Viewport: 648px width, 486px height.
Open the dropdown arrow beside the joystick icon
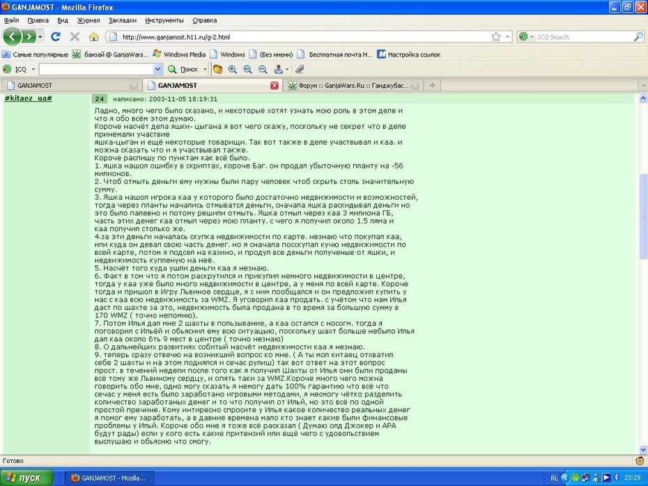pos(287,70)
